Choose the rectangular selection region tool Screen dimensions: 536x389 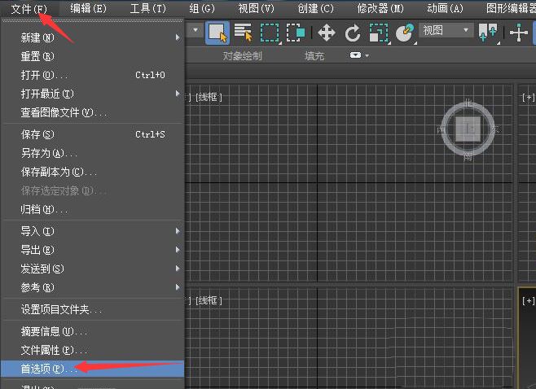pyautogui.click(x=270, y=32)
